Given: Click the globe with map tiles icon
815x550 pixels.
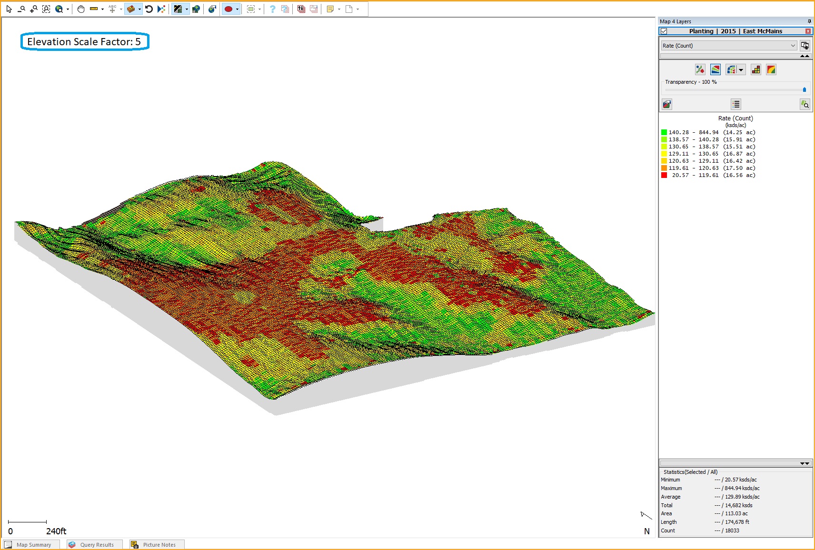Looking at the screenshot, I should [196, 9].
